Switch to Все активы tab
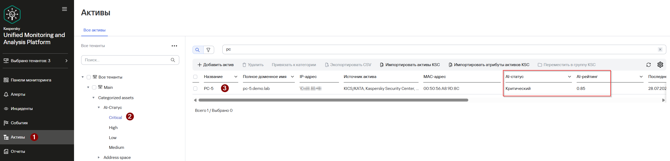This screenshot has height=161, width=670. 94,30
